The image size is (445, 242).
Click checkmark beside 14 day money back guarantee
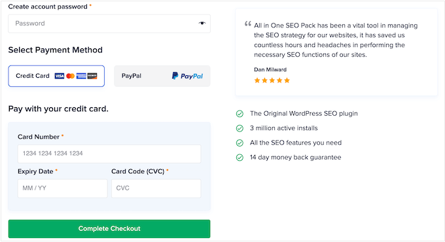[240, 158]
